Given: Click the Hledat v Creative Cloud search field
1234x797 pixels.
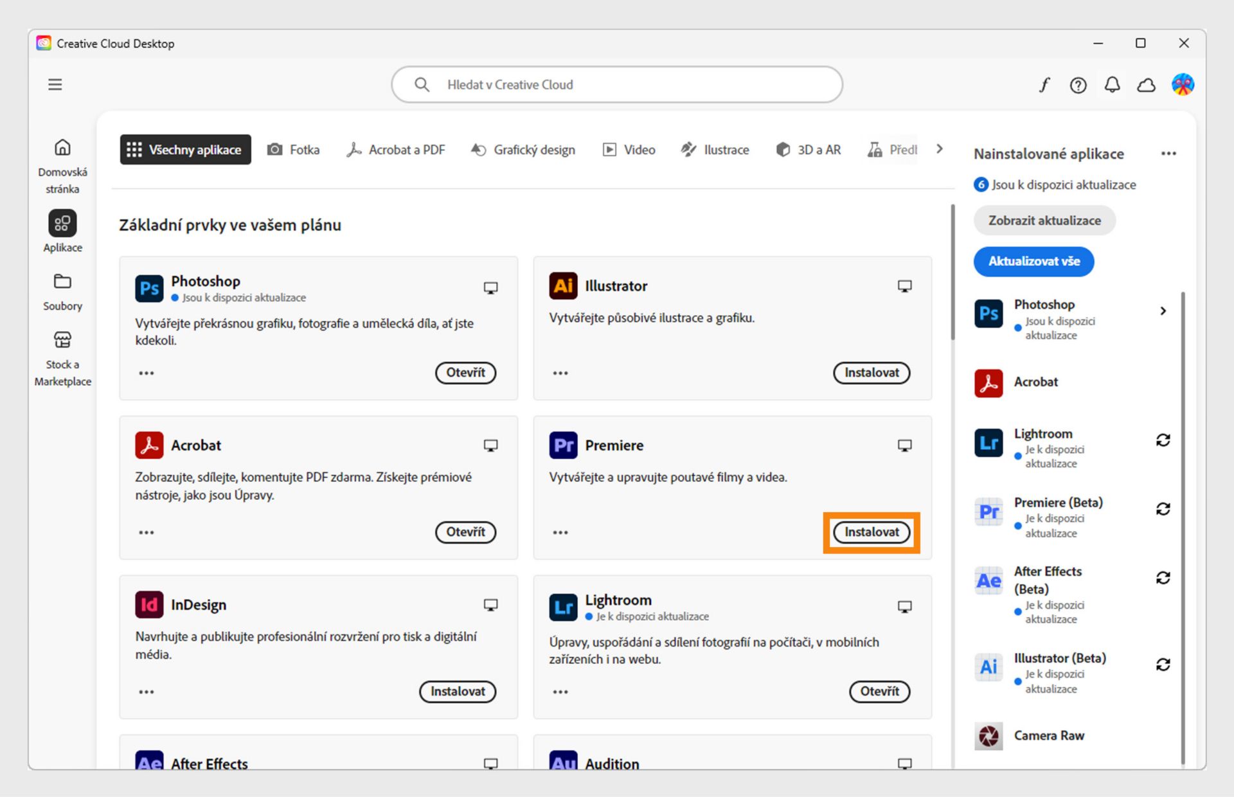Looking at the screenshot, I should click(617, 85).
